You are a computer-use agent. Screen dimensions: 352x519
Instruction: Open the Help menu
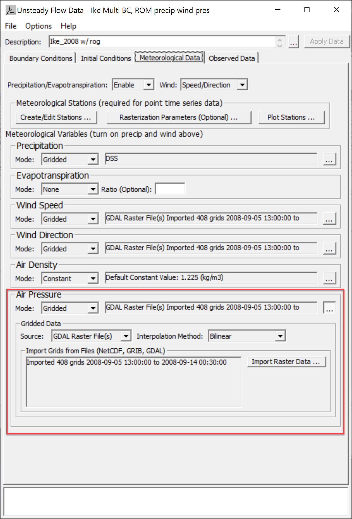[x=68, y=26]
